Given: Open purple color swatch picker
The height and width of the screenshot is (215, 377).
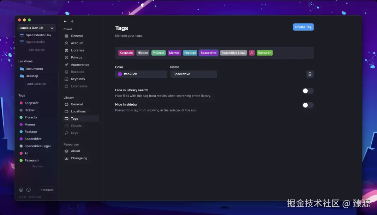Looking at the screenshot, I should pyautogui.click(x=120, y=74).
